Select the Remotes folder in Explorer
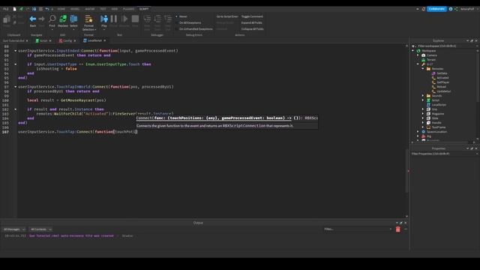480x270 pixels. (437, 69)
